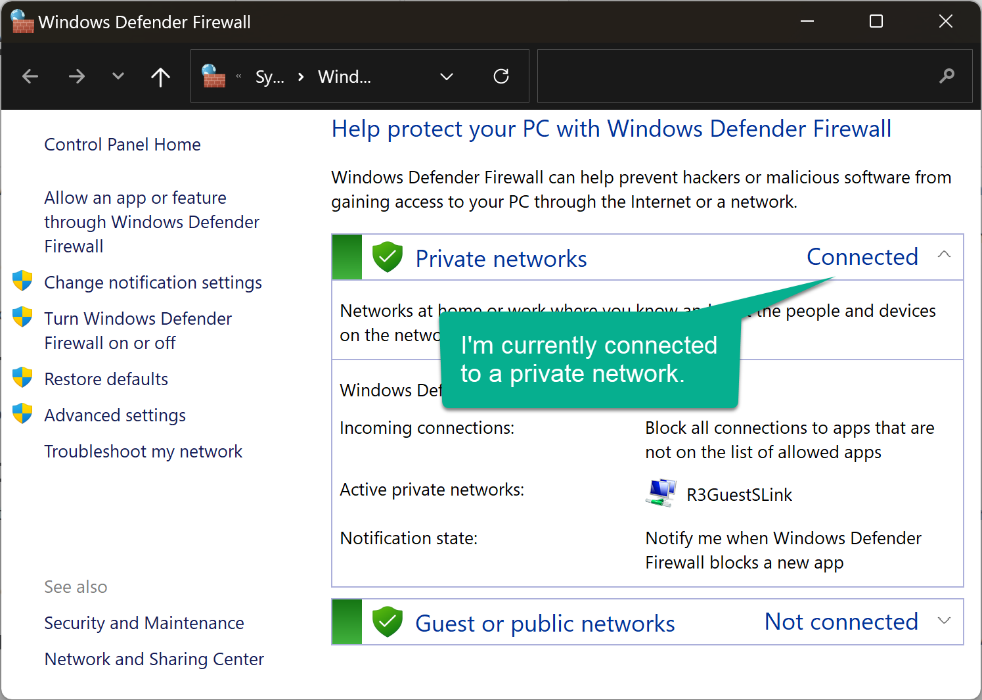Click the 'Connected' status text

(862, 257)
